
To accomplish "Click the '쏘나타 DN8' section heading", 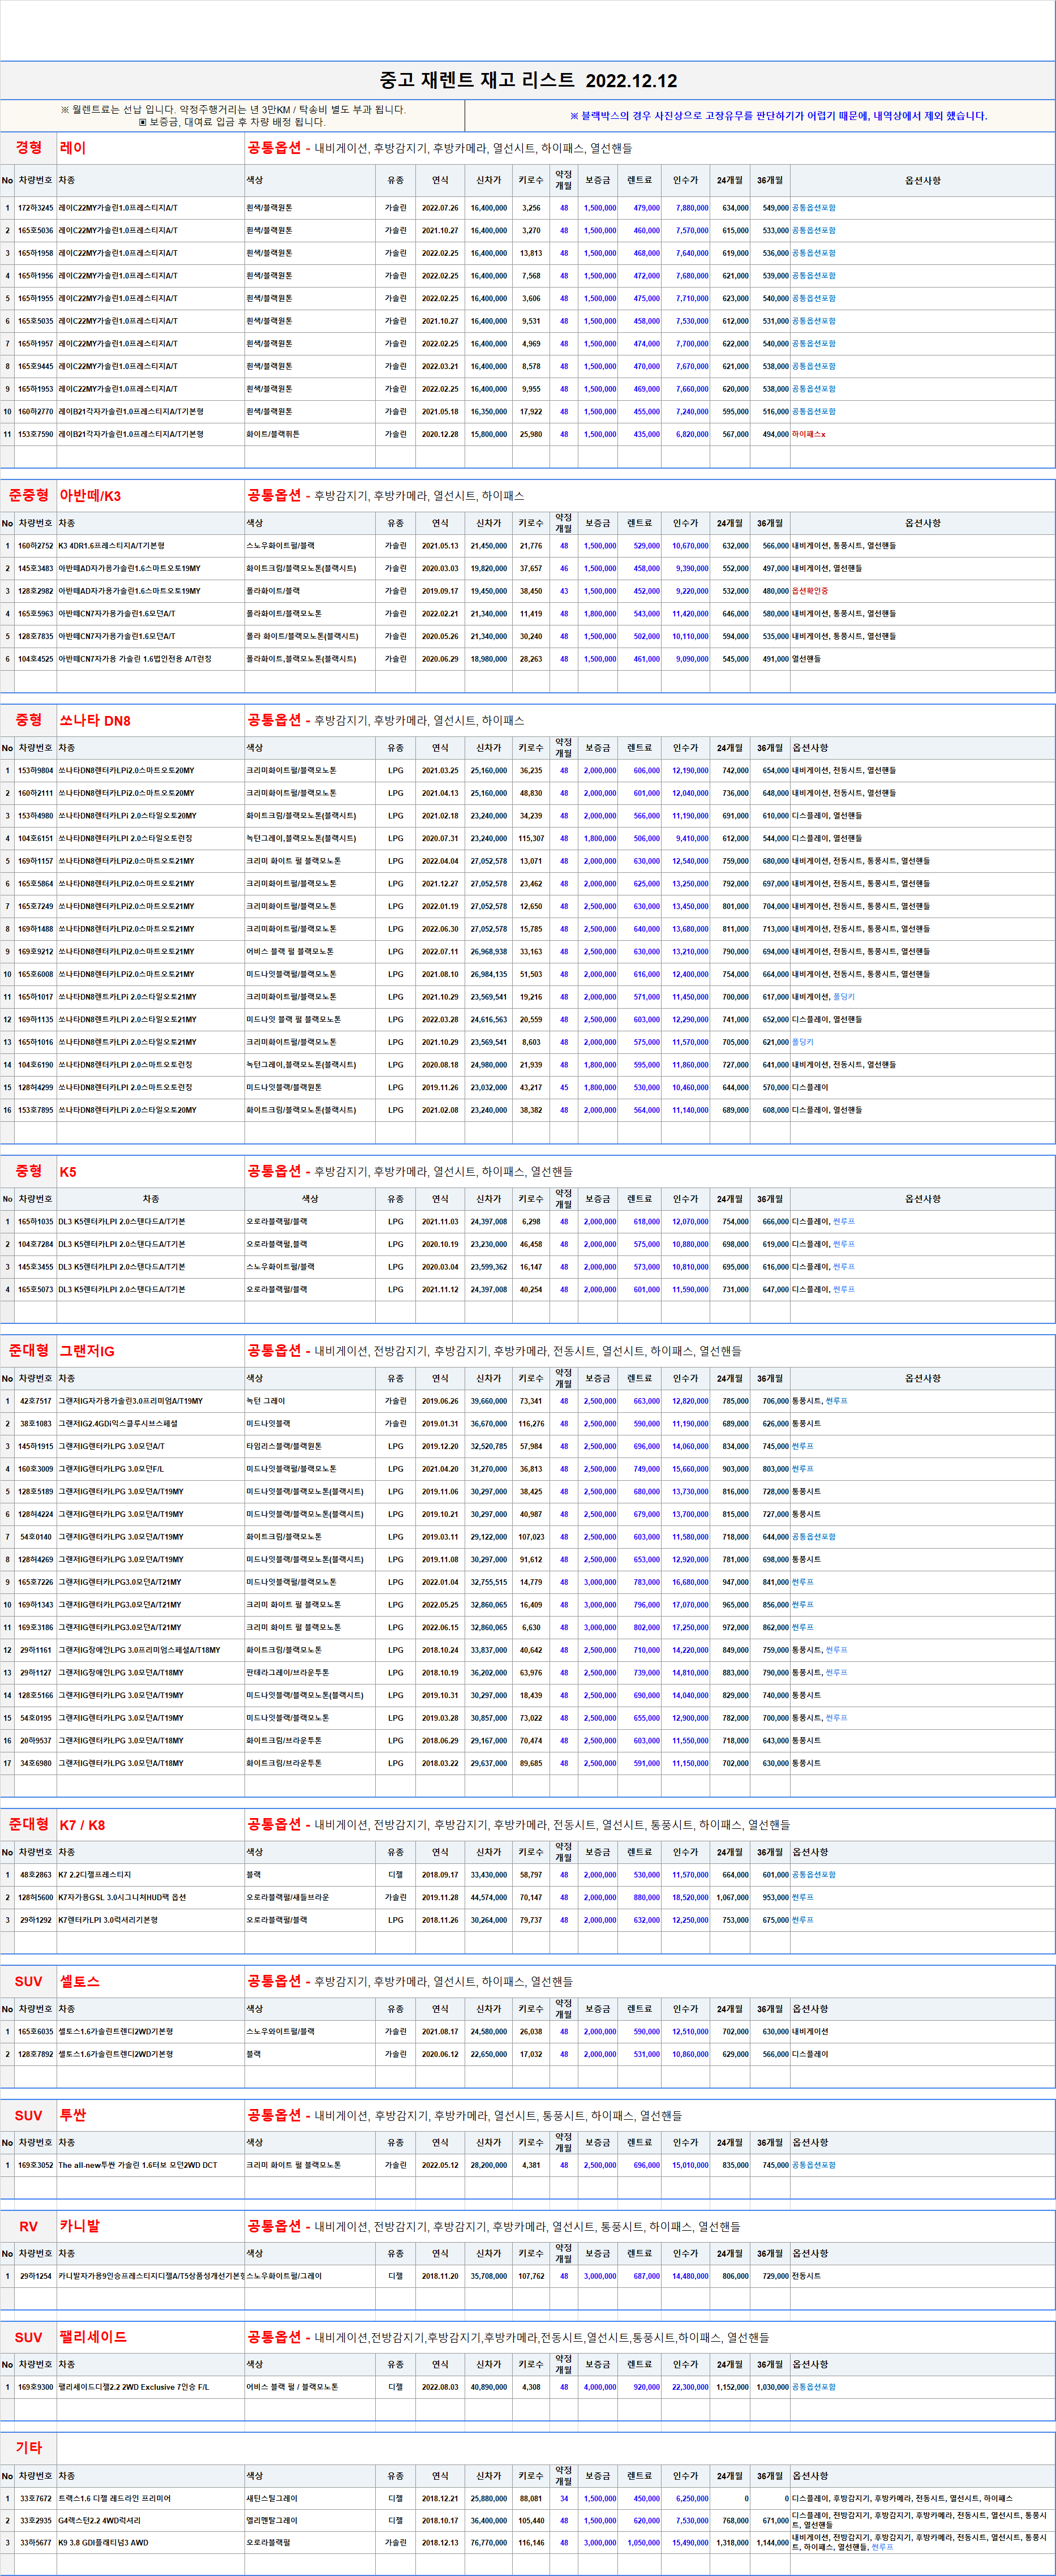I will click(x=94, y=721).
